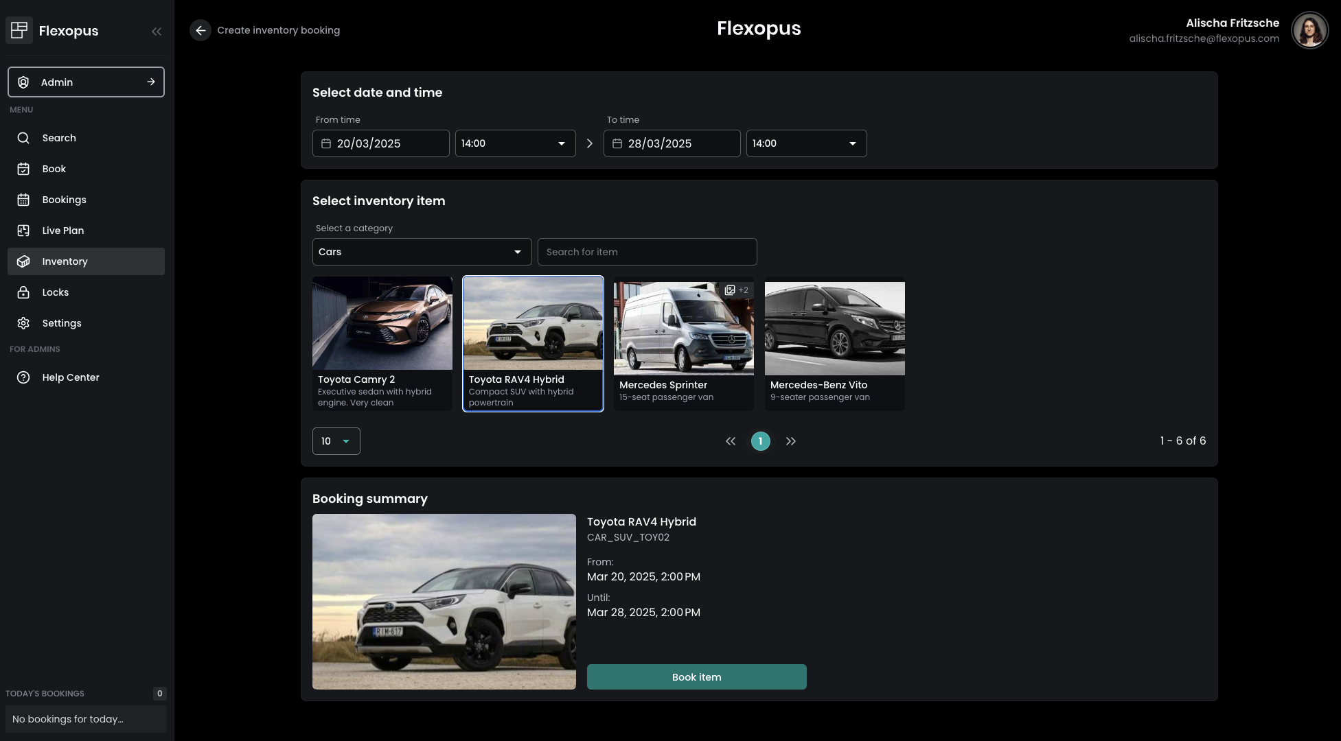Open the Locks menu item

[x=56, y=292]
